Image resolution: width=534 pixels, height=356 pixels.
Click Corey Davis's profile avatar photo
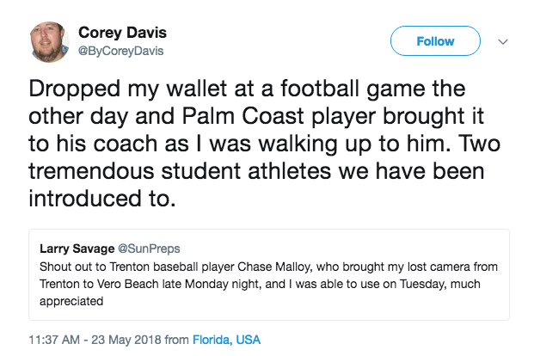point(51,41)
